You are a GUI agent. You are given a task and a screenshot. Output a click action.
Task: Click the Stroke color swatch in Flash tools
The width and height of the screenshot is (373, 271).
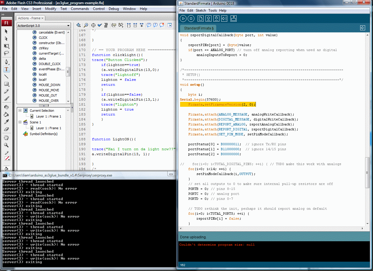pyautogui.click(x=6, y=158)
